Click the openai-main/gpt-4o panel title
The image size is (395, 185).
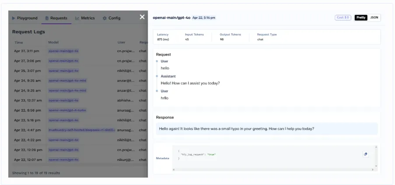pyautogui.click(x=172, y=17)
